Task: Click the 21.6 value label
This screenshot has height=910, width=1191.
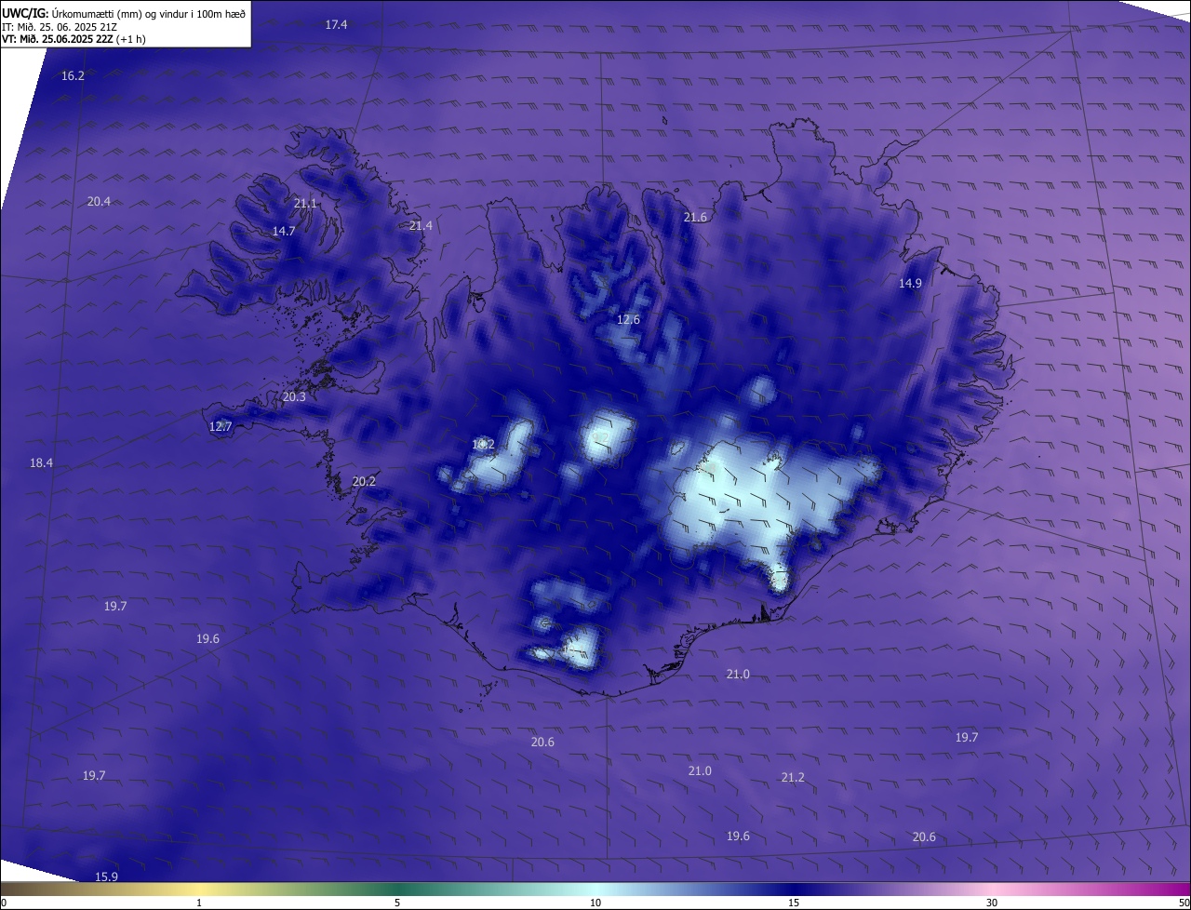Action: point(695,217)
